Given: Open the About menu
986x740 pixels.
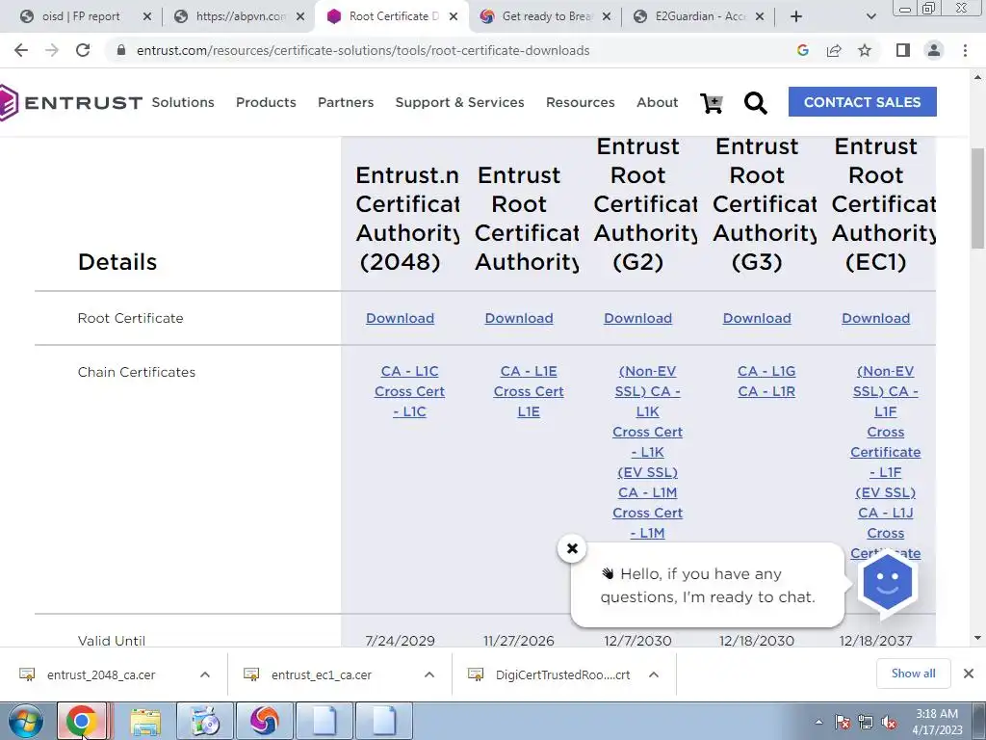Looking at the screenshot, I should [x=657, y=102].
